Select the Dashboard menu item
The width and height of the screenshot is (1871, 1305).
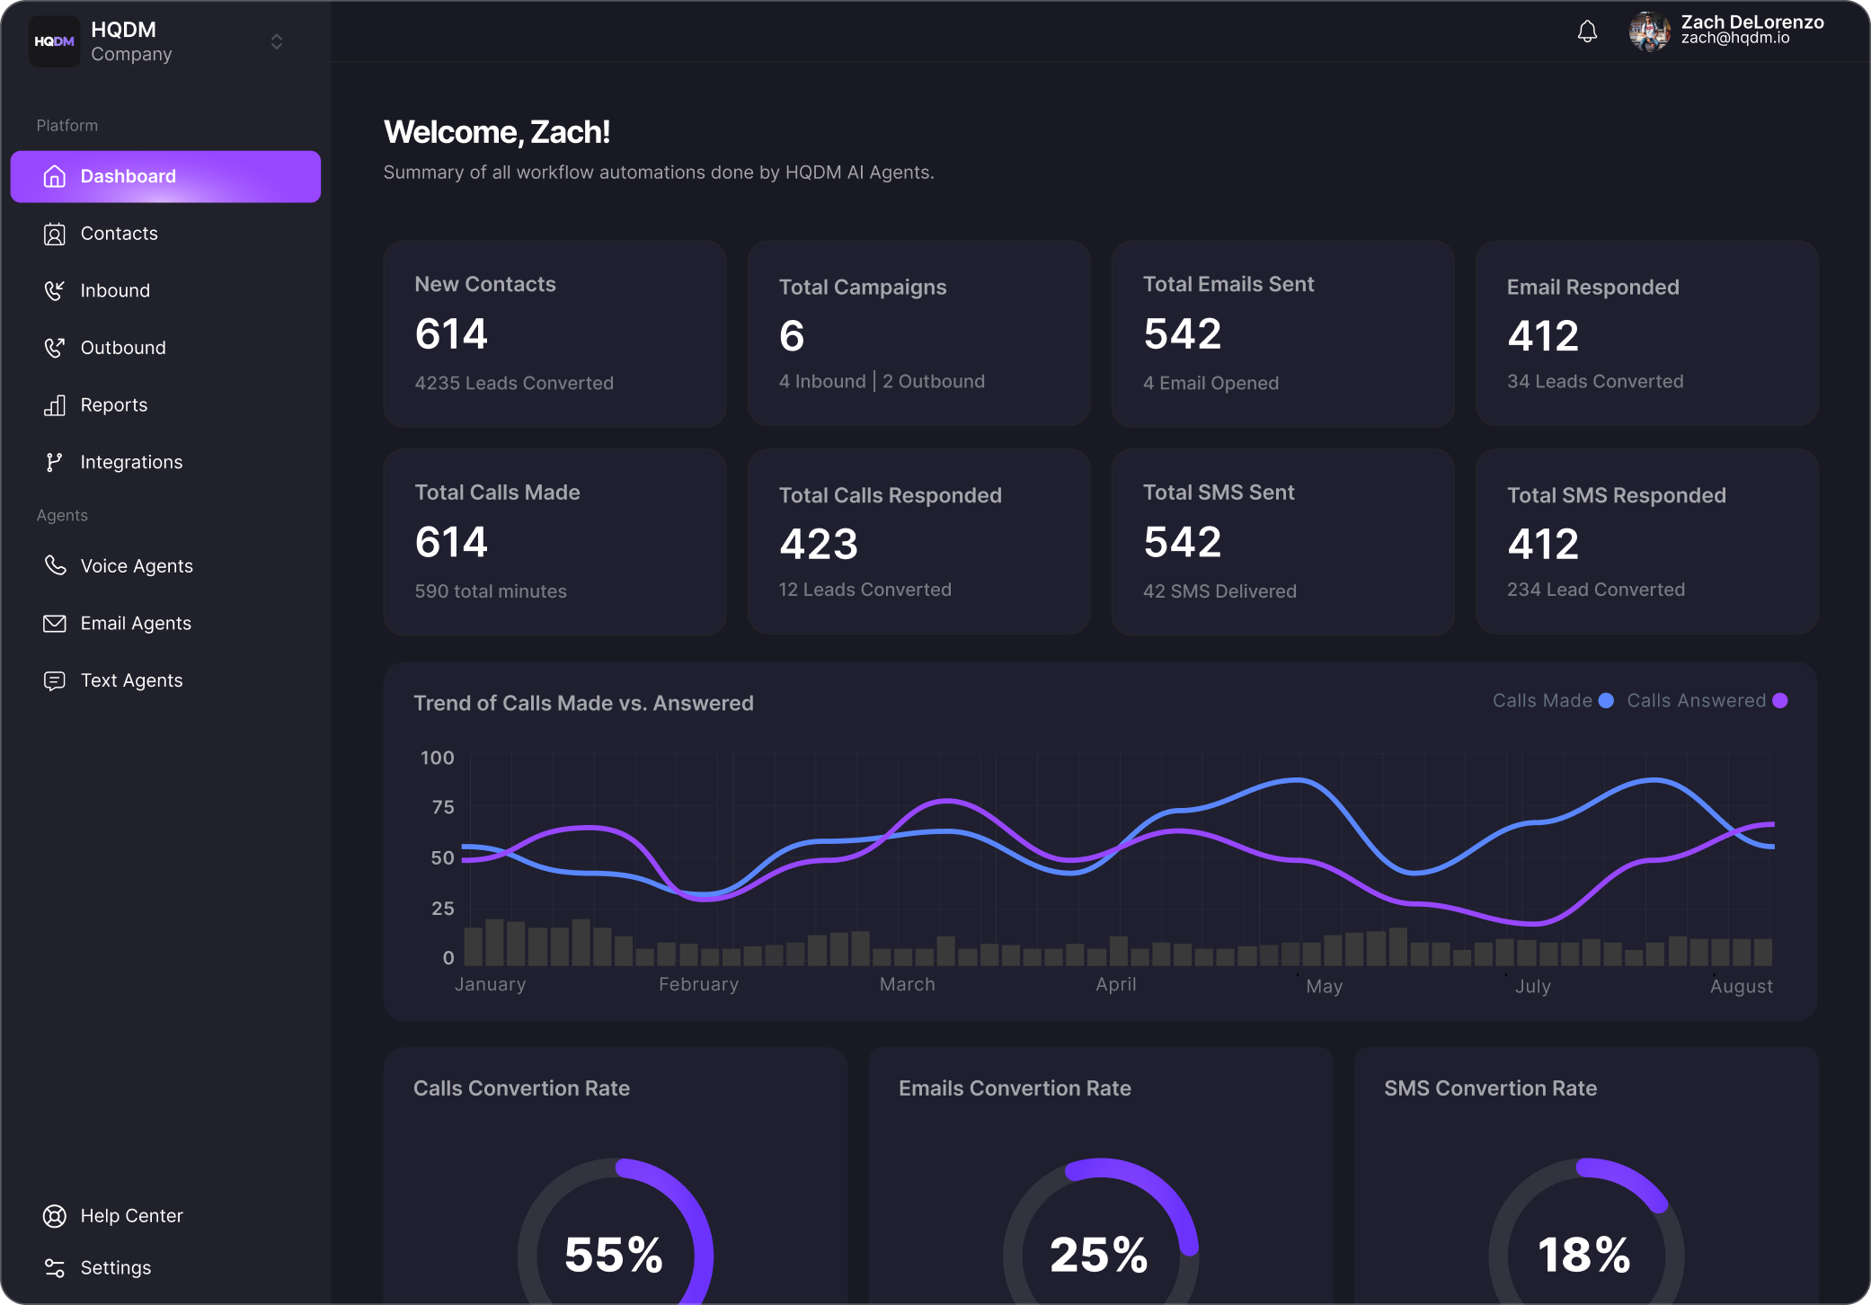click(x=165, y=176)
